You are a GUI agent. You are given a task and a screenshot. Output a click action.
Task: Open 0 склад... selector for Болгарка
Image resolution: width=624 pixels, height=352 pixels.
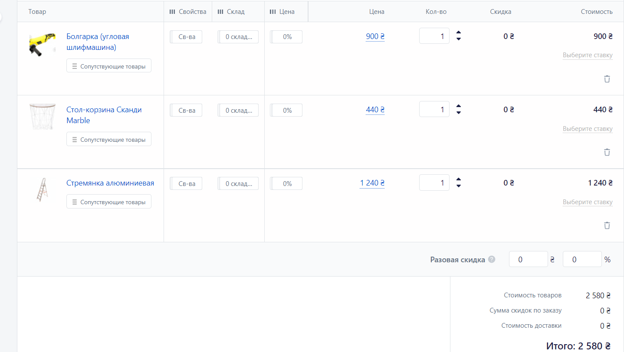238,37
